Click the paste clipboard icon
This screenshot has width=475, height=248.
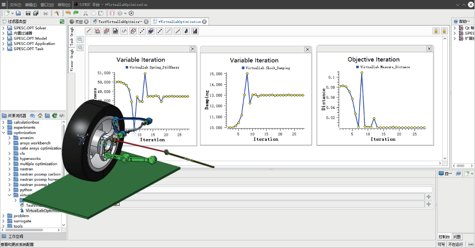point(101,13)
